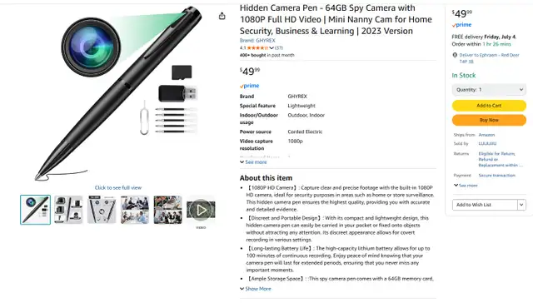The width and height of the screenshot is (533, 303).
Task: Expand See more product specifications
Action: (253, 162)
